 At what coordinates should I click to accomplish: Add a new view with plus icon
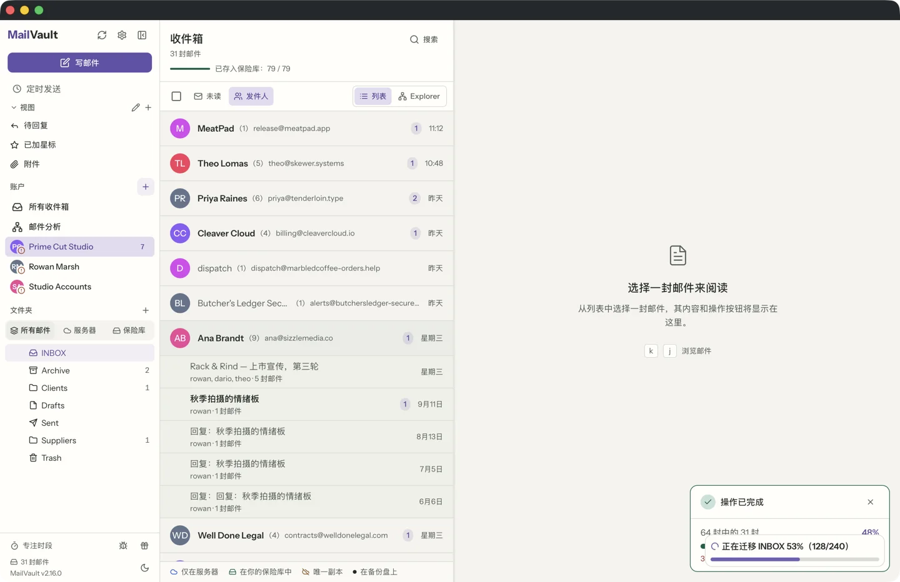tap(148, 107)
